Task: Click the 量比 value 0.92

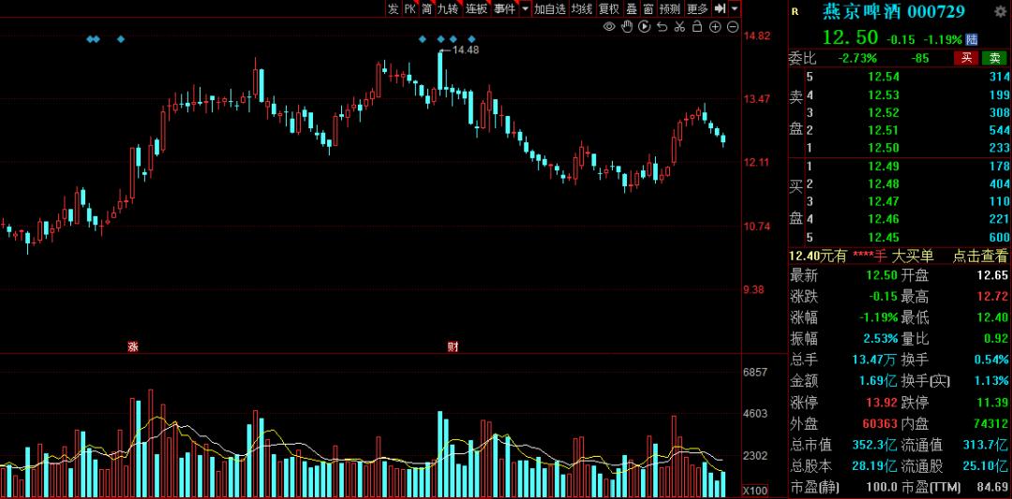Action: (x=995, y=339)
